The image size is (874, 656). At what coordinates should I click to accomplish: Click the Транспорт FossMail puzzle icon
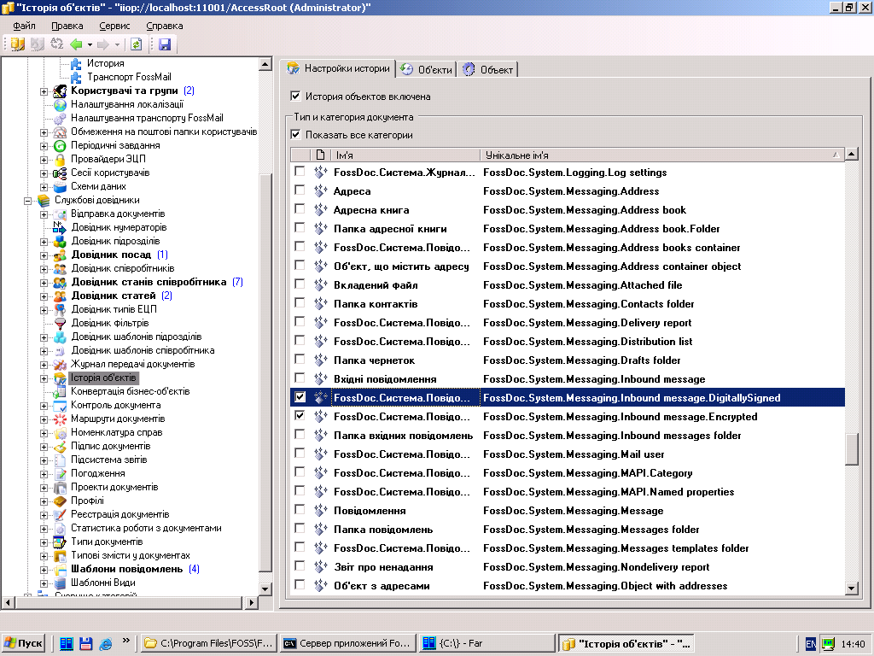pyautogui.click(x=76, y=77)
